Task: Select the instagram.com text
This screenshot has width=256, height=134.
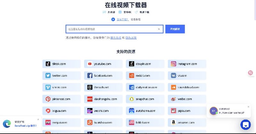Action: click(187, 64)
